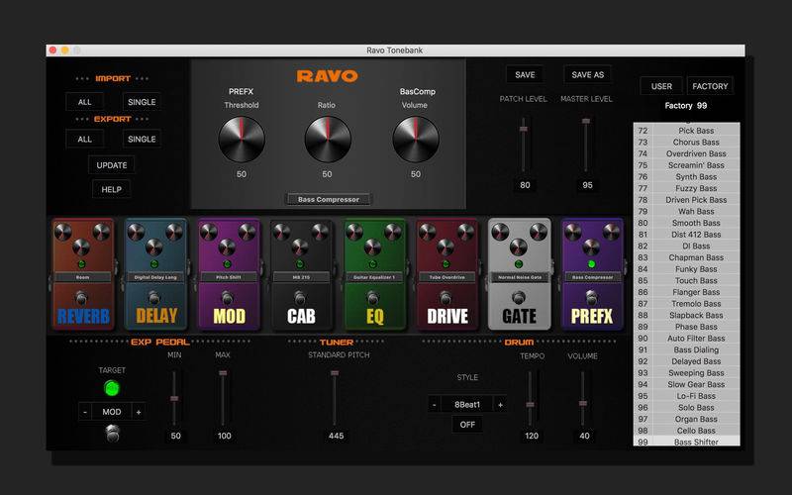Open Tube Overdrive label on DRIVE pedal

click(446, 277)
